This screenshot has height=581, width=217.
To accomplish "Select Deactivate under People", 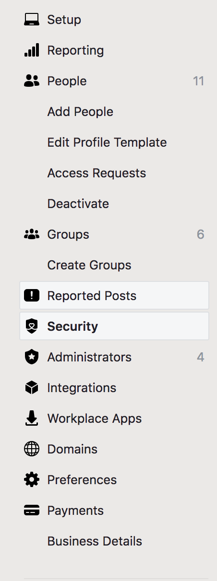I will (78, 204).
